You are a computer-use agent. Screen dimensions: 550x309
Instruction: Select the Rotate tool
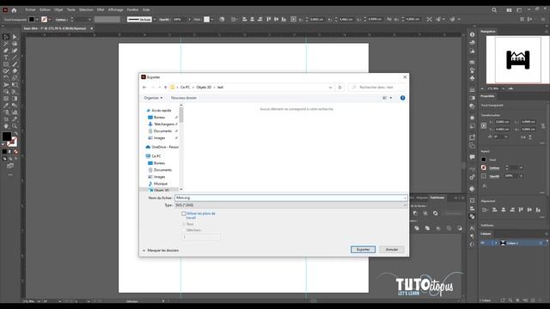[x=6, y=78]
